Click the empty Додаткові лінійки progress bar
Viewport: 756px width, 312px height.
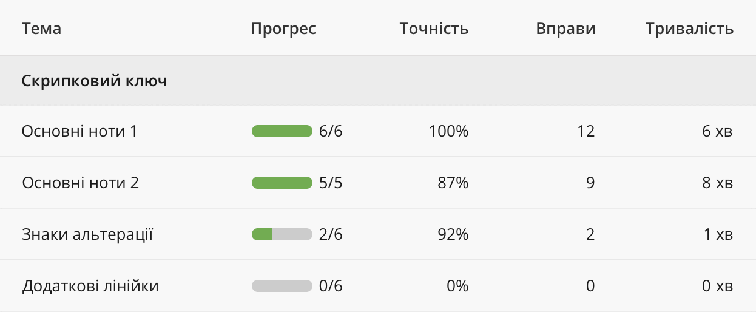point(282,286)
